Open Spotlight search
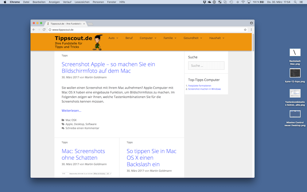The image size is (307, 192). [x=295, y=2]
